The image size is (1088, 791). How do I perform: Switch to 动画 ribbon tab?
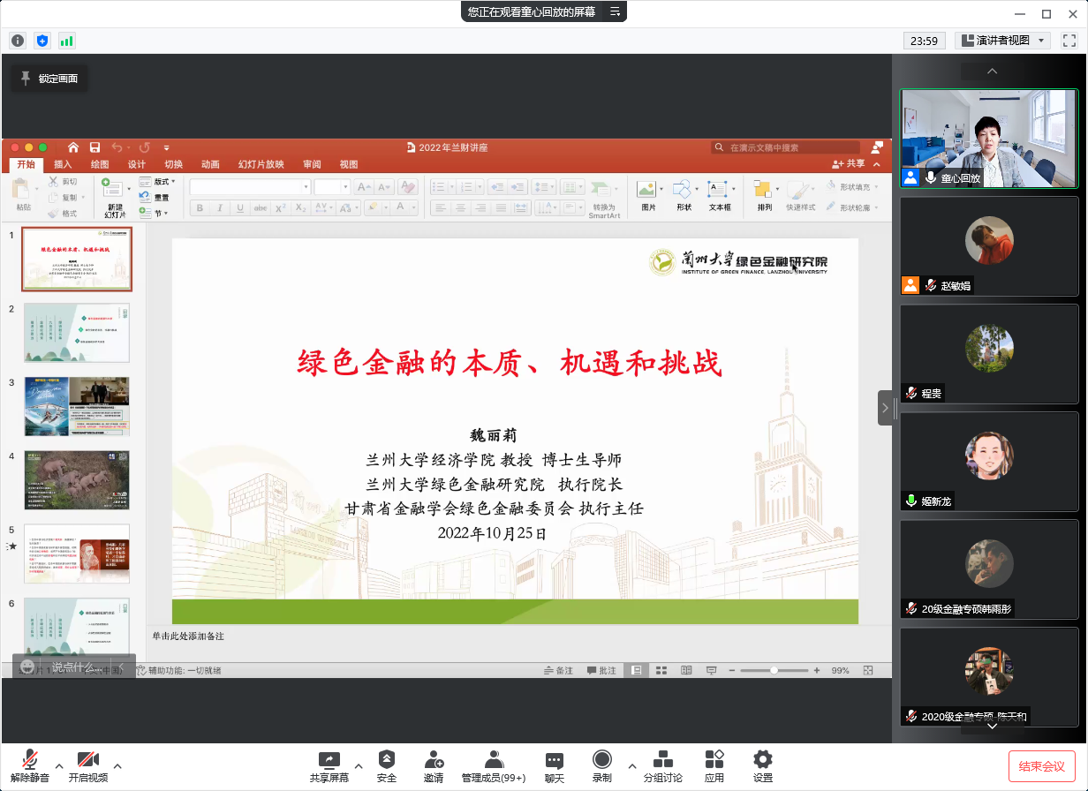coord(210,164)
